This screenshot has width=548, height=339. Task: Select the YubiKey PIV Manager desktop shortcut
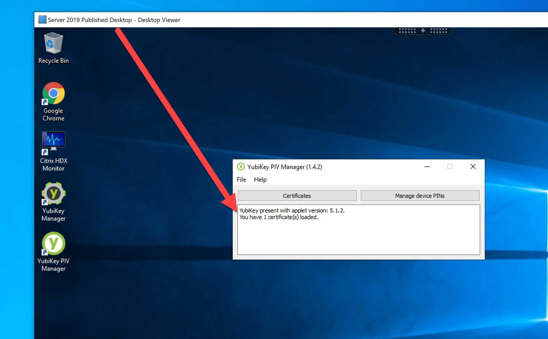point(53,252)
